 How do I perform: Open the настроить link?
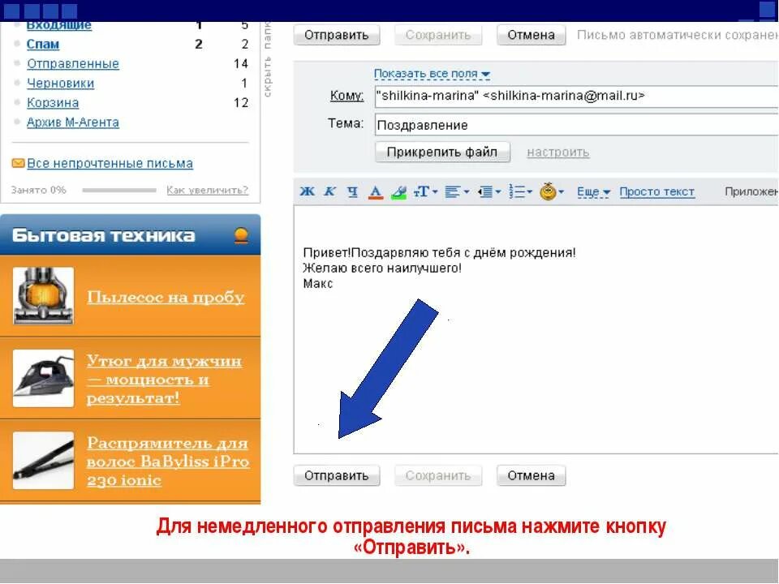coord(558,152)
